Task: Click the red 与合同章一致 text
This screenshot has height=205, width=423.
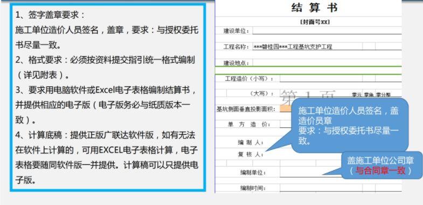Action: (x=380, y=170)
